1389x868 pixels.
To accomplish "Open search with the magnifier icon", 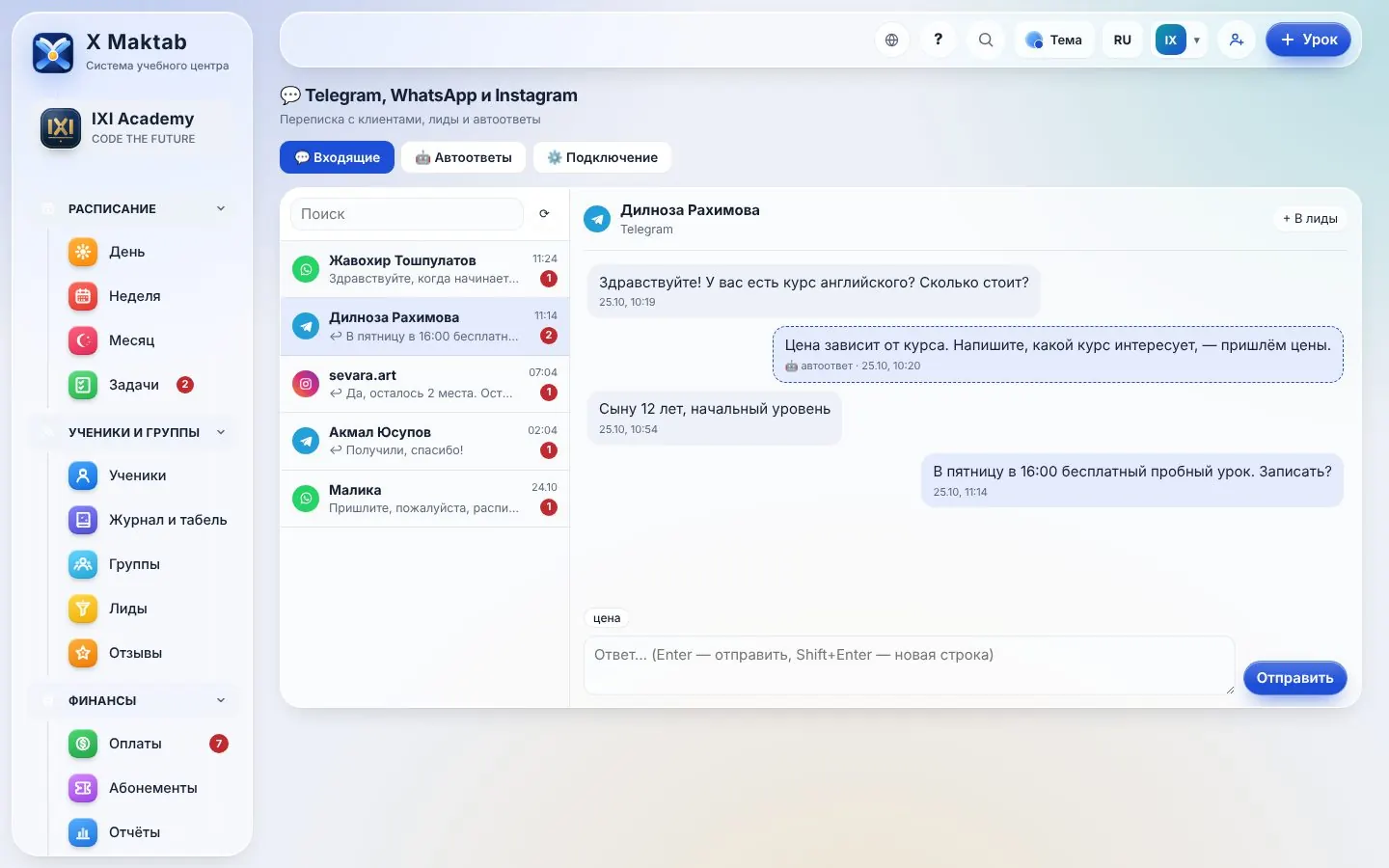I will coord(985,40).
